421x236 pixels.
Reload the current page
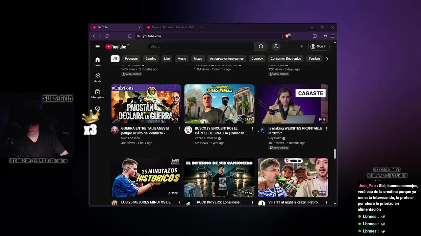tap(107, 36)
